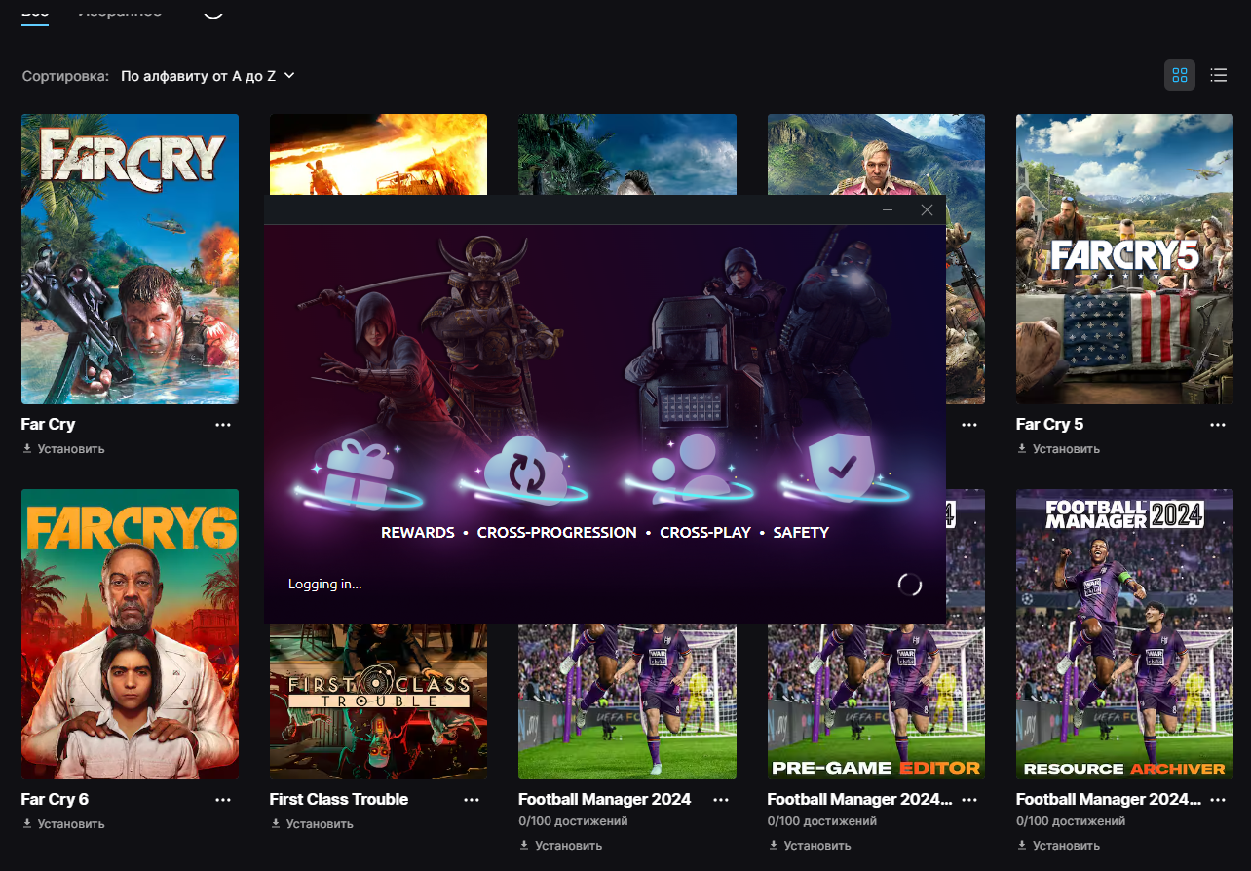Click the untruncated "Football Manager 2024" title
The height and width of the screenshot is (871, 1251).
point(605,800)
